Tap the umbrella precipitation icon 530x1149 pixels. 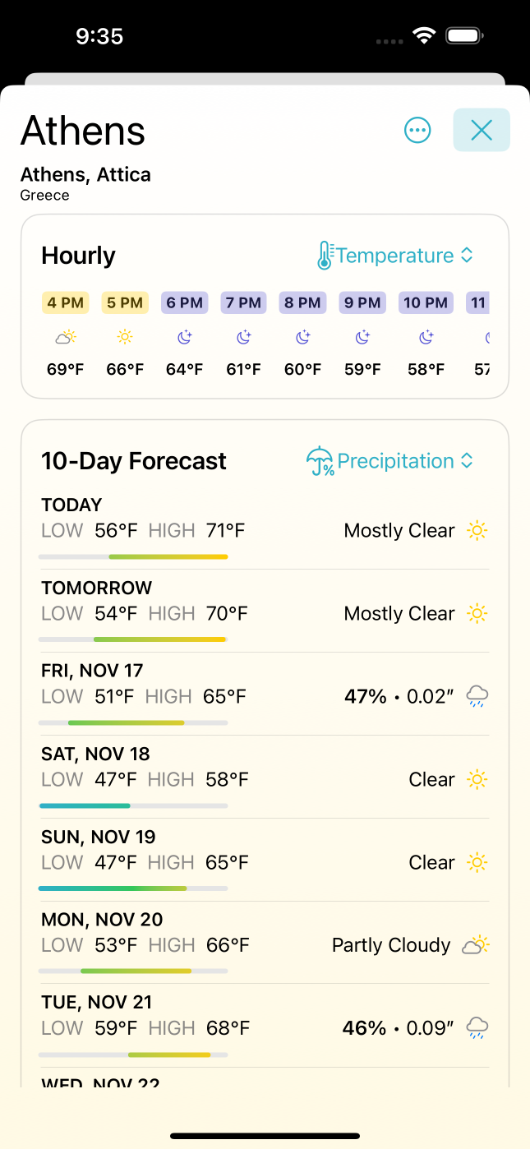coord(319,461)
